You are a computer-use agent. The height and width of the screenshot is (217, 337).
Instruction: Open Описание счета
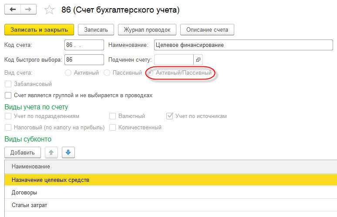click(x=207, y=30)
